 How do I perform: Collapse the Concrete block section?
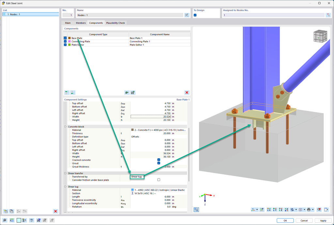point(65,127)
